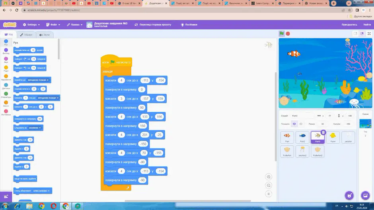Click the sprite direction input field
Screen dimensions: 374x210
tap(348, 124)
